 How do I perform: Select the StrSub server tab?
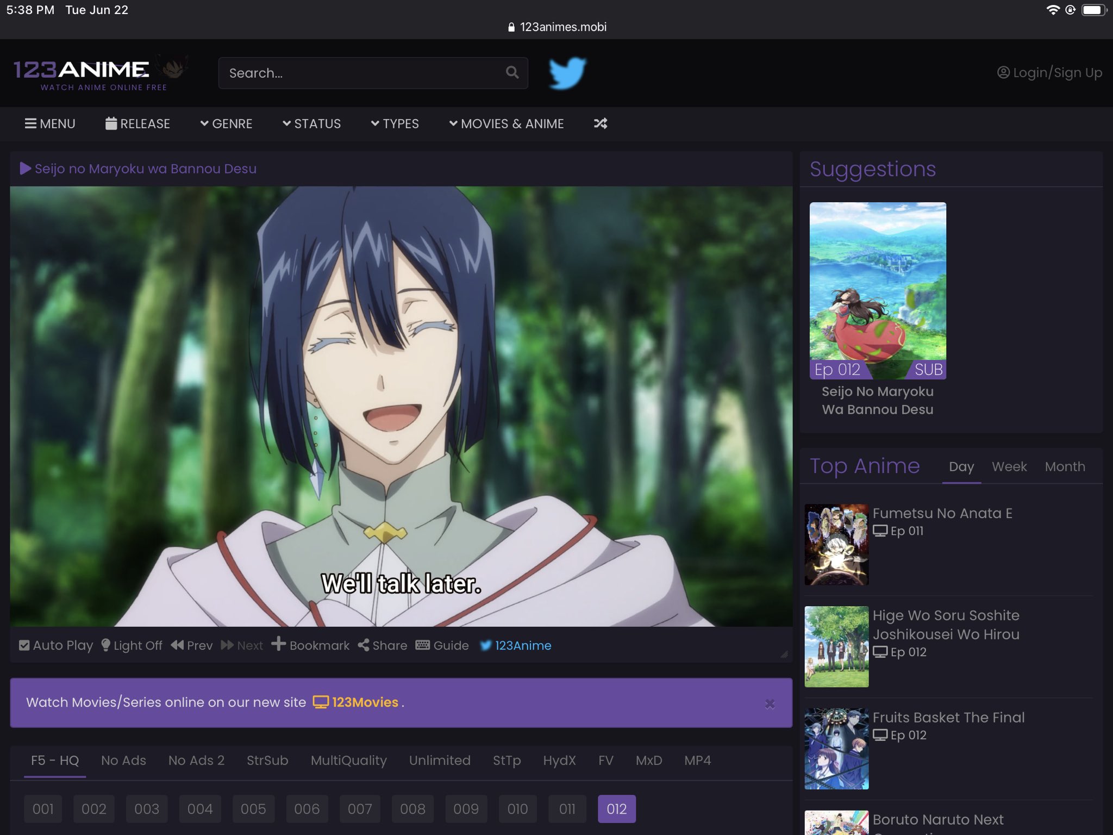coord(267,760)
